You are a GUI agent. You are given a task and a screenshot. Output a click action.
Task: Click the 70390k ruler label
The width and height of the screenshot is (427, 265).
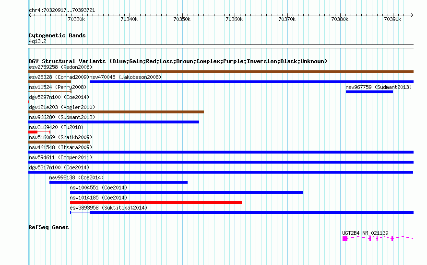(392, 19)
